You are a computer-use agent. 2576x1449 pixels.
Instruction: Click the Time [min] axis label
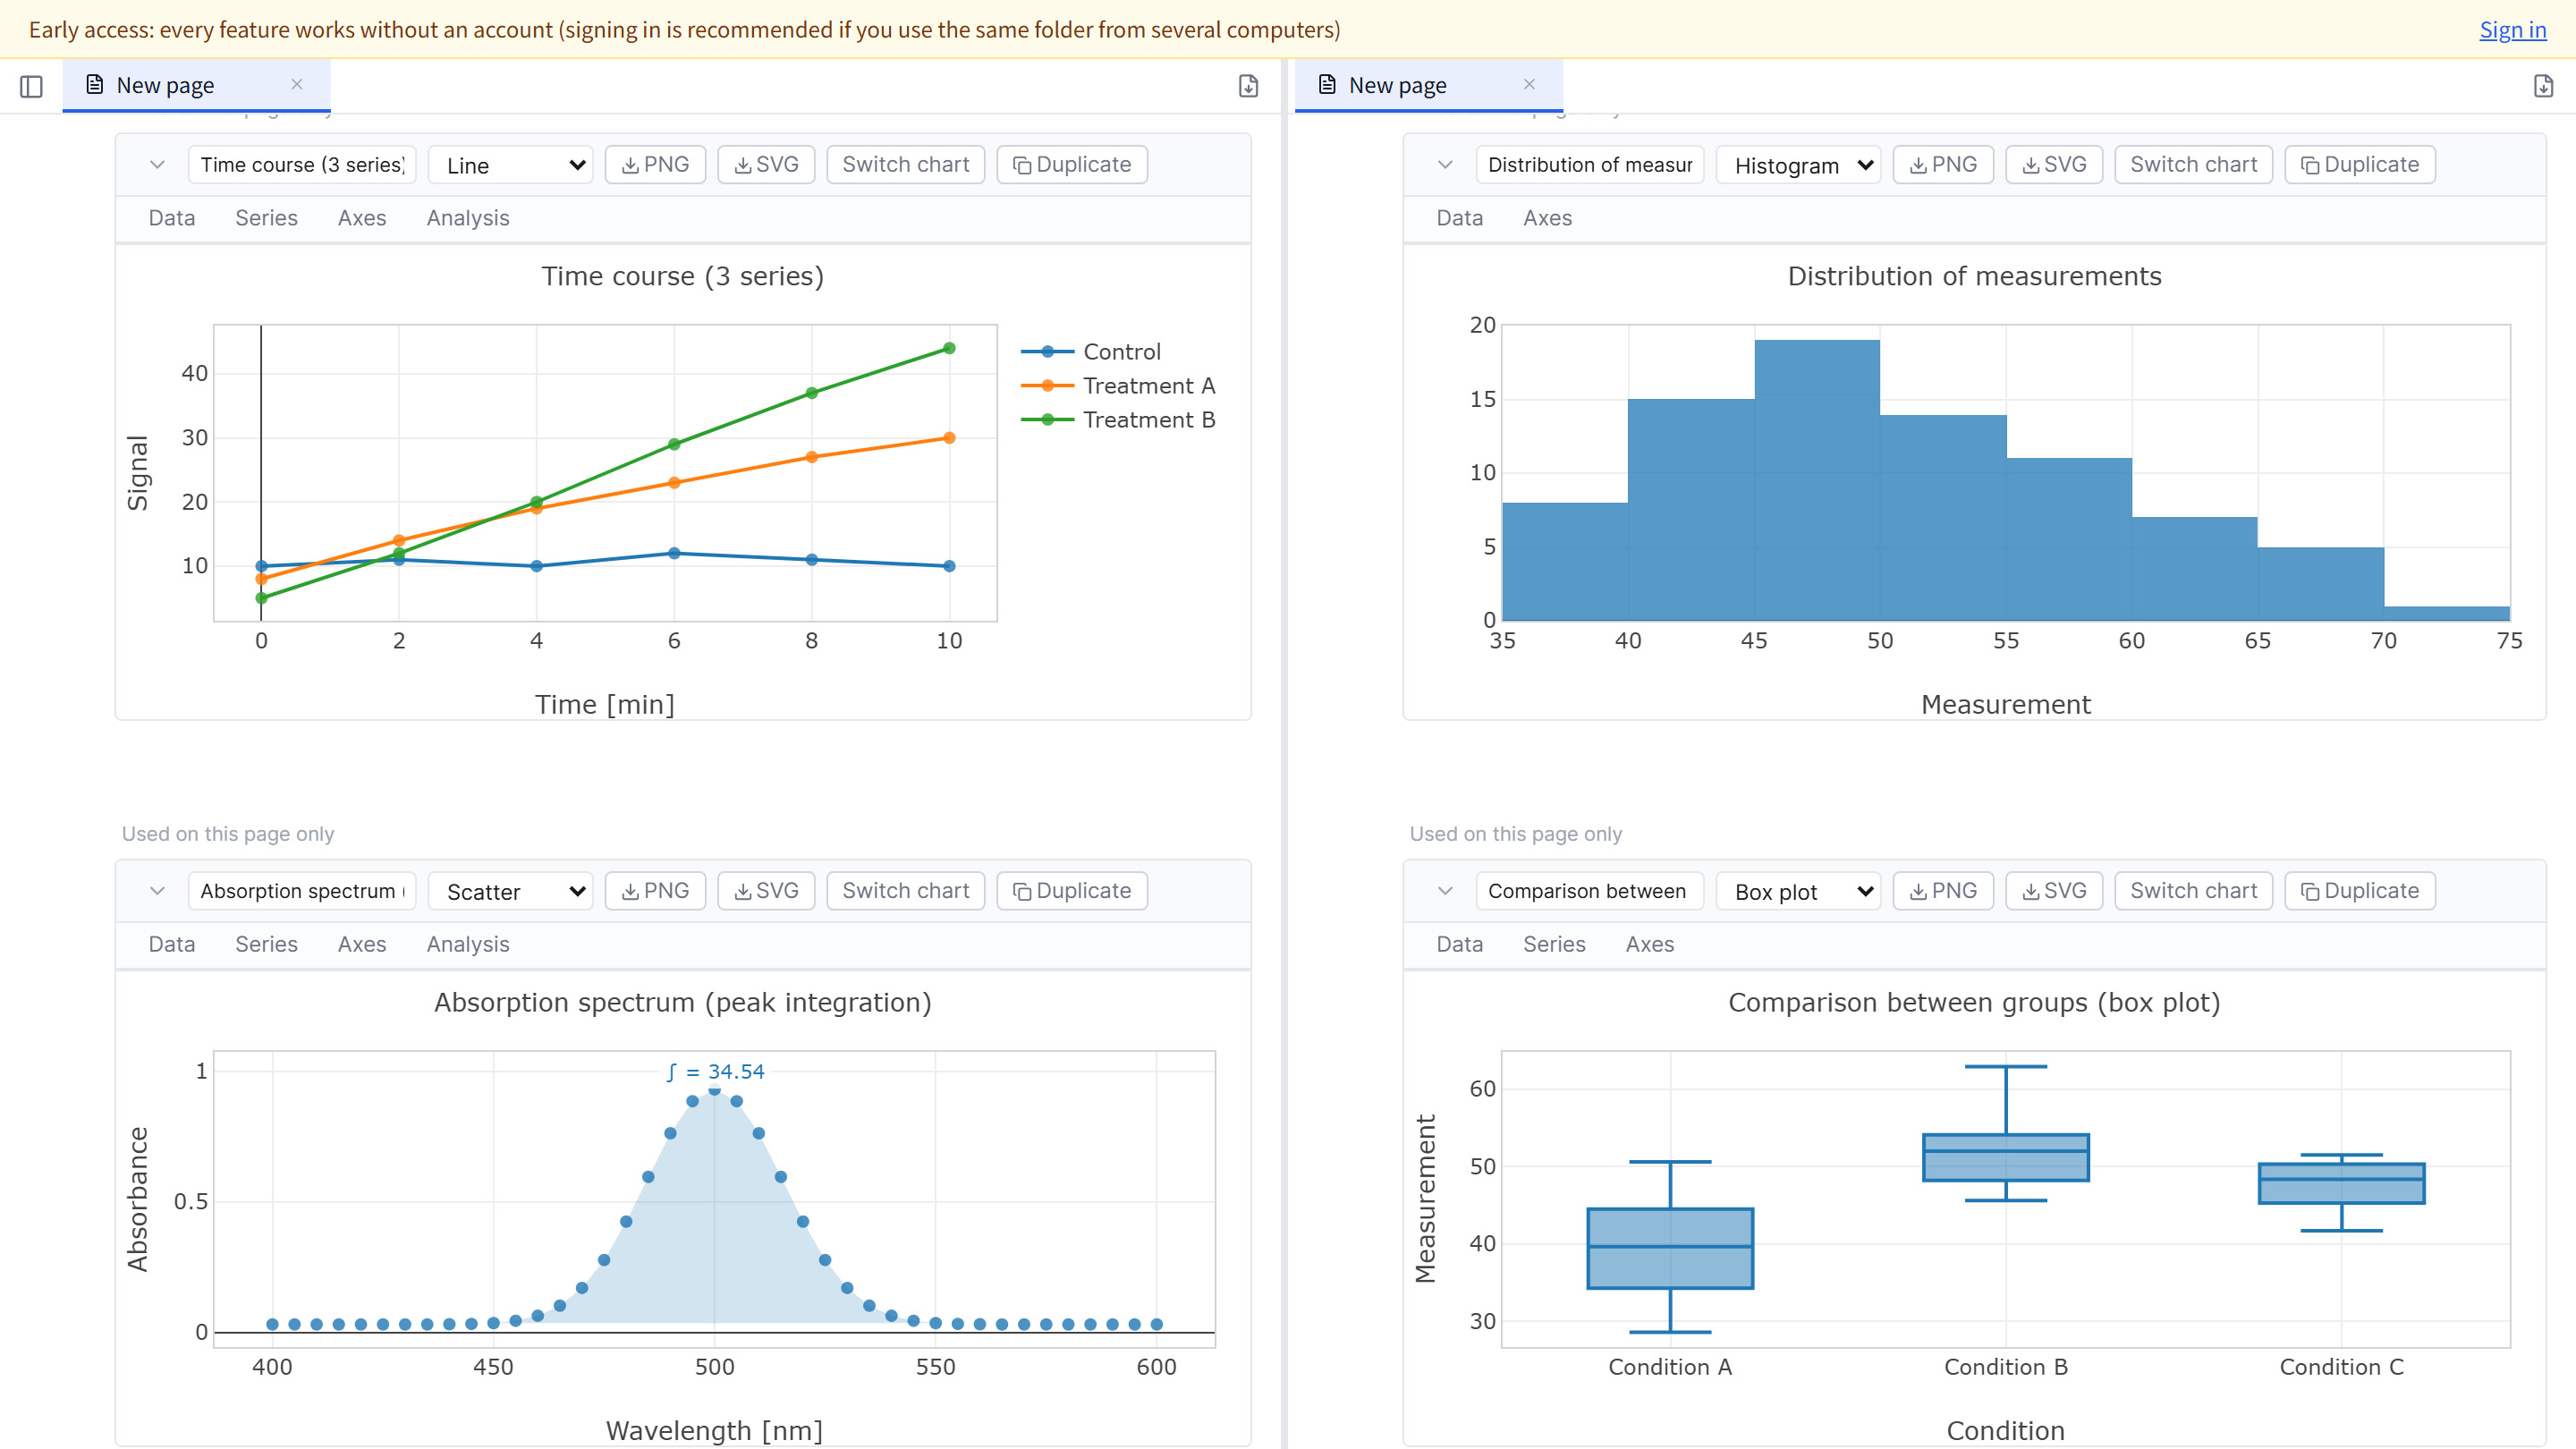[605, 704]
